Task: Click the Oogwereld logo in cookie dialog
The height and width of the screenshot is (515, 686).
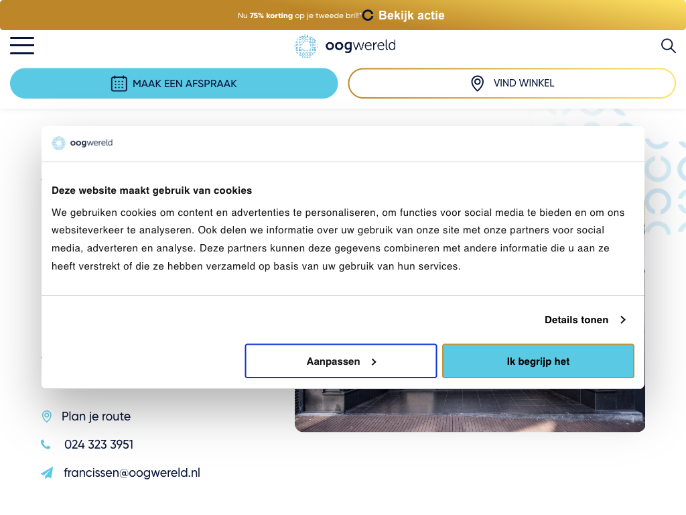Action: (x=82, y=143)
